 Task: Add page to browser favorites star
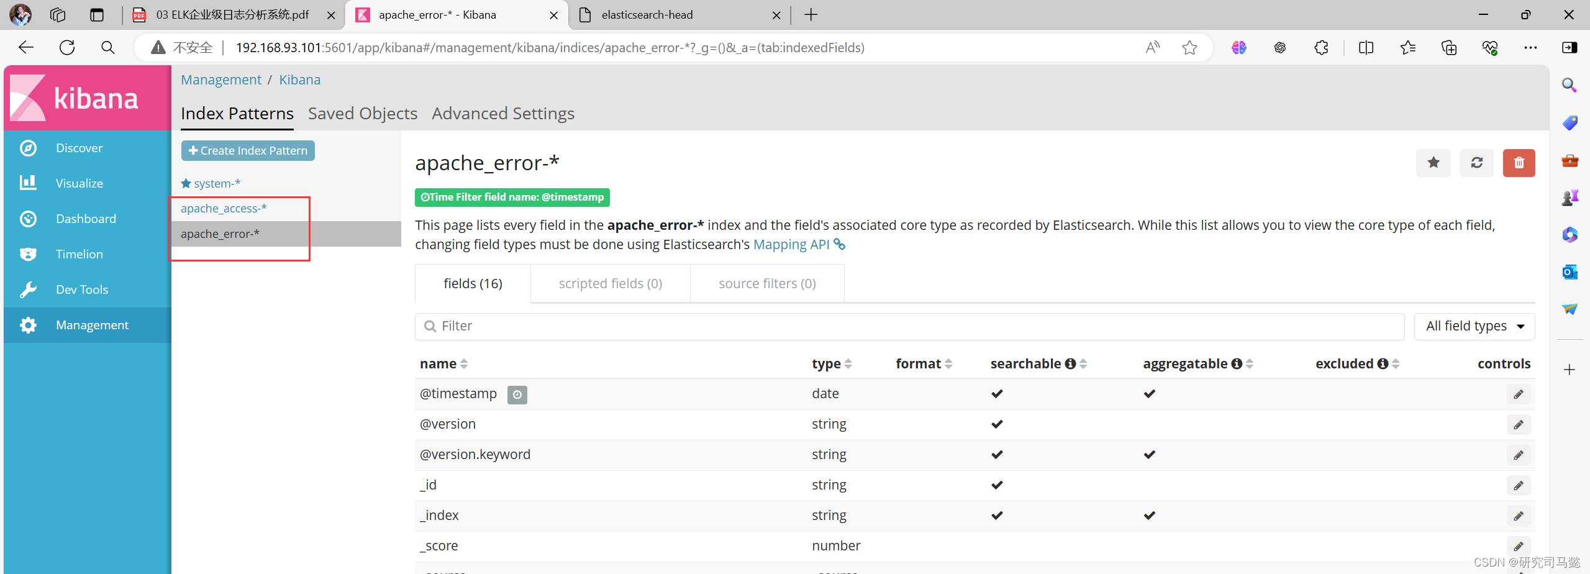tap(1189, 48)
